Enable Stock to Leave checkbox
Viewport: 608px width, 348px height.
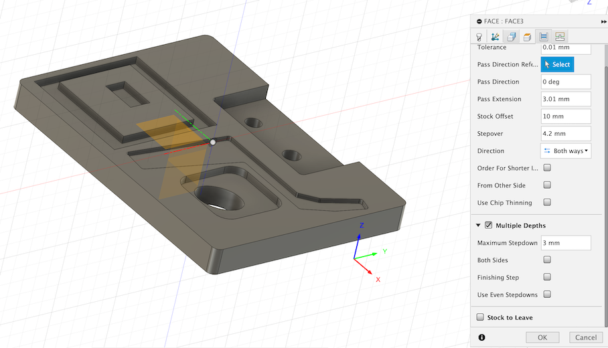[x=480, y=317]
